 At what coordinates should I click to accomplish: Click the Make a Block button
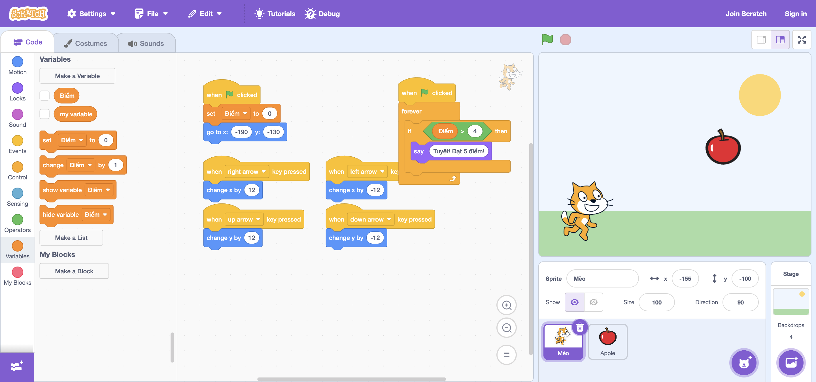pos(74,271)
